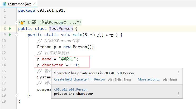Follow the c03.s01.p01.Person class link
Image resolution: width=196 pixels, height=109 pixels.
(71, 89)
